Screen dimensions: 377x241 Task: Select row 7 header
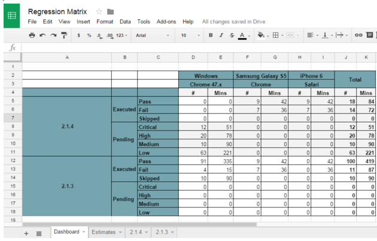coord(13,118)
